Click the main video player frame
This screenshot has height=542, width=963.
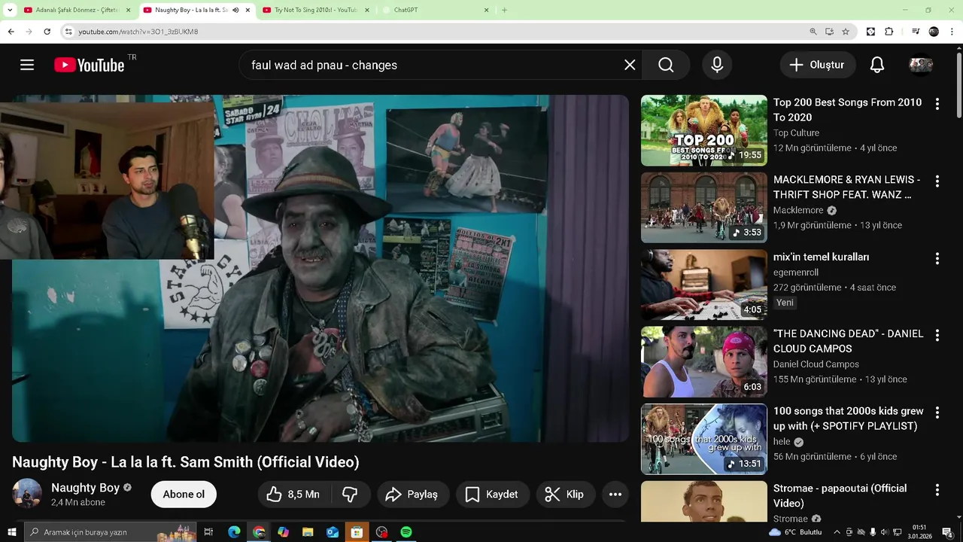[320, 268]
